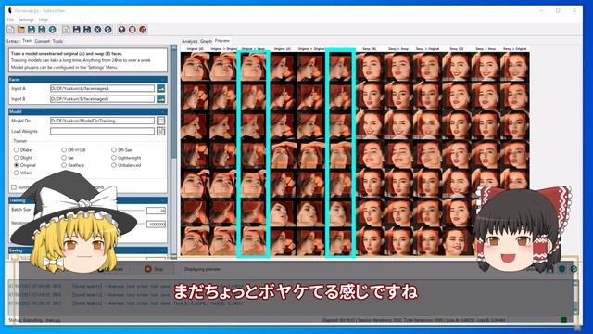Click the Iterations value field
Viewport: 593px width, 334px height.
(x=157, y=225)
